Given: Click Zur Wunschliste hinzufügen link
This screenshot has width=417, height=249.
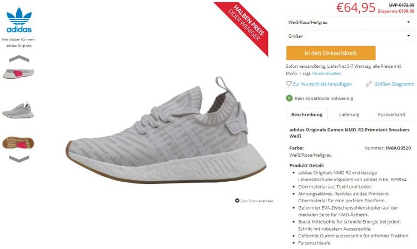Looking at the screenshot, I should (x=322, y=84).
